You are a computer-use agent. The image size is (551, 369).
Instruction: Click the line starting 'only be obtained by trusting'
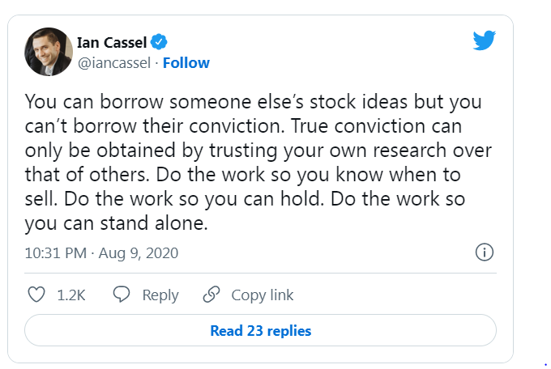pyautogui.click(x=258, y=152)
